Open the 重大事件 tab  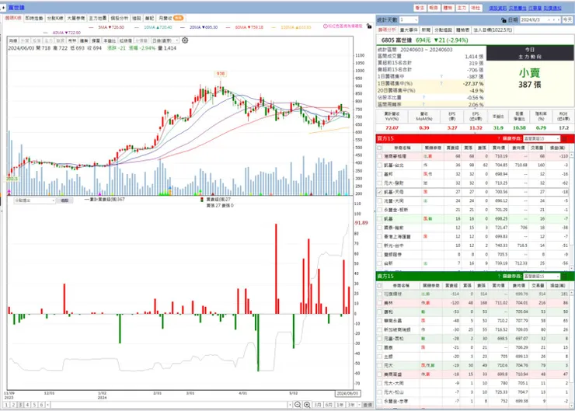pyautogui.click(x=409, y=30)
